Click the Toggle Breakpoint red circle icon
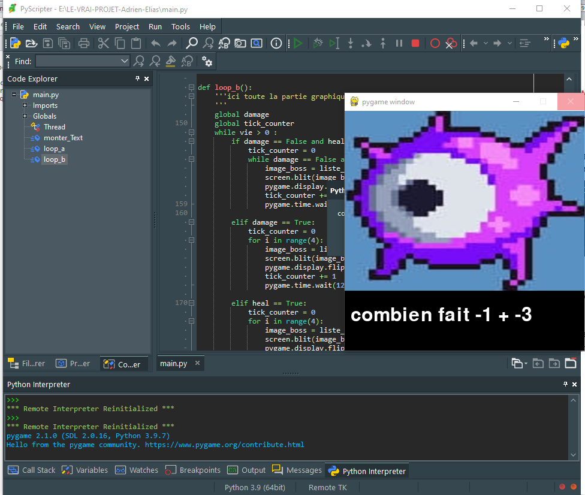The width and height of the screenshot is (585, 495). (x=435, y=43)
